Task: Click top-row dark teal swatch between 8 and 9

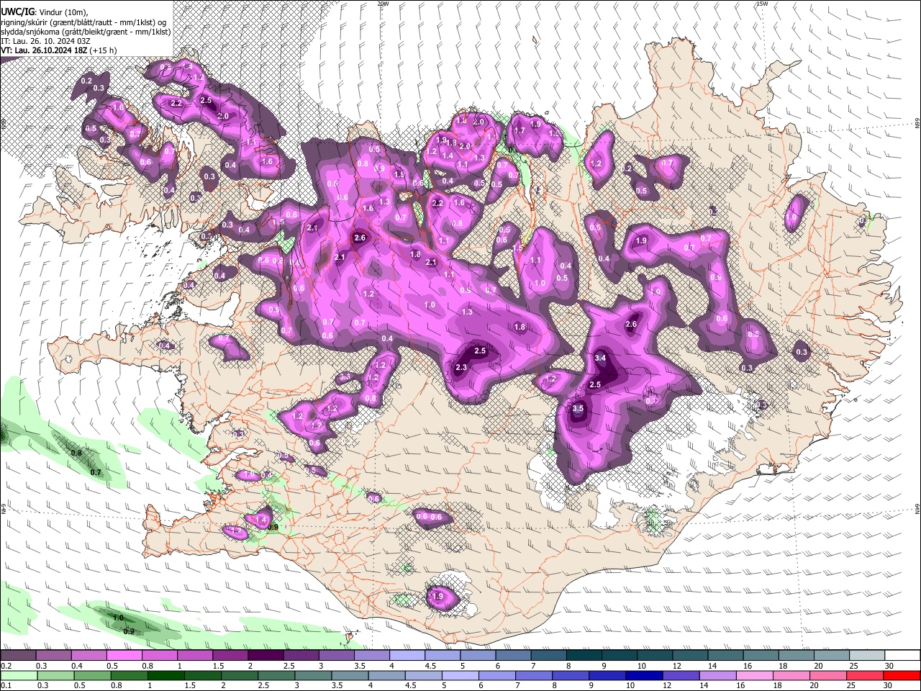Action: pos(584,655)
